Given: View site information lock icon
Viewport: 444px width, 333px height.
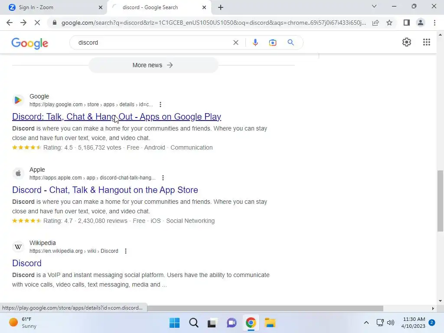Looking at the screenshot, I should (x=55, y=23).
